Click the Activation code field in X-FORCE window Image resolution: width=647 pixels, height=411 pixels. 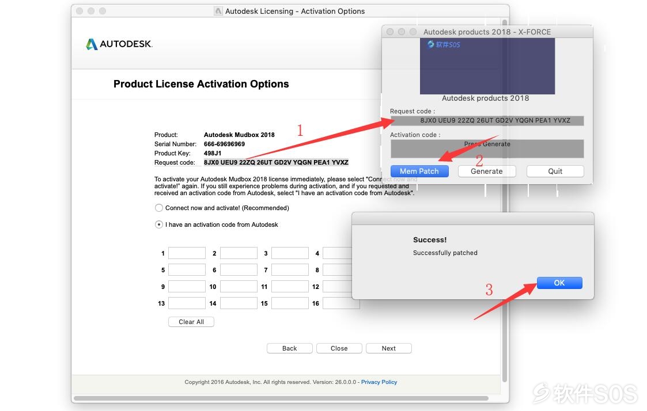[x=487, y=149]
